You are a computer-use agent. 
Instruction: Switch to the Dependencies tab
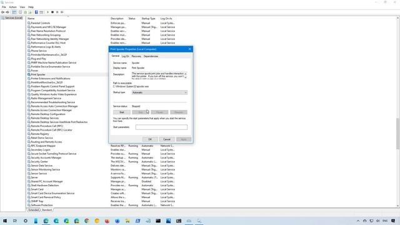pos(151,56)
